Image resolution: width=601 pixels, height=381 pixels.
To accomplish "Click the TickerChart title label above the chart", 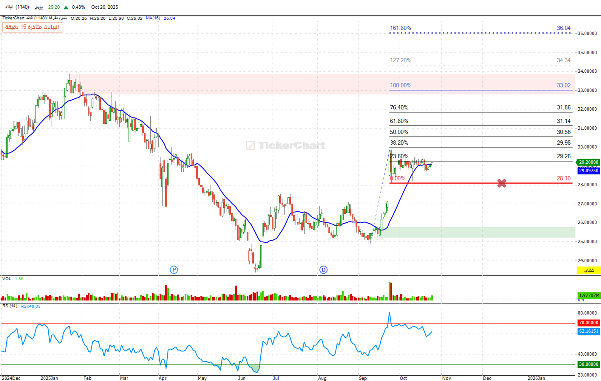I will pos(13,18).
